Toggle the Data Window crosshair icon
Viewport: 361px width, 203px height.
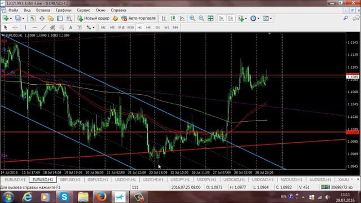[42, 19]
